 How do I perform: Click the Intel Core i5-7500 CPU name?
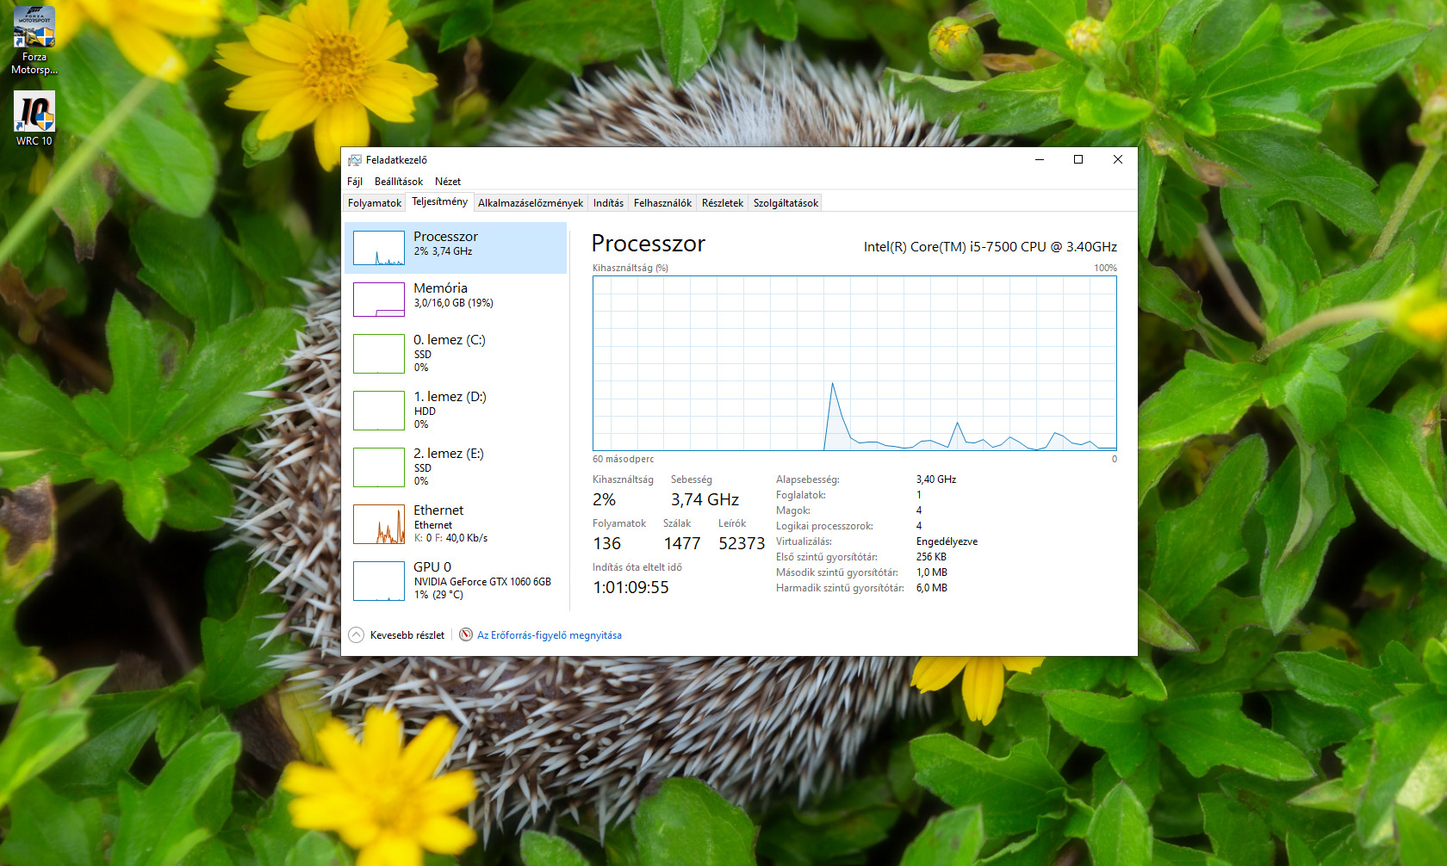click(991, 247)
